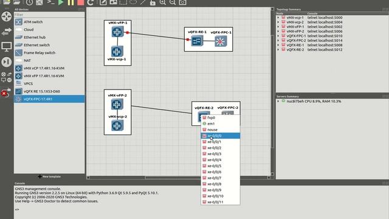Image resolution: width=389 pixels, height=219 pixels.
Task: Expand vQFX-RE-1 in Topology Summary
Action: [x=278, y=45]
